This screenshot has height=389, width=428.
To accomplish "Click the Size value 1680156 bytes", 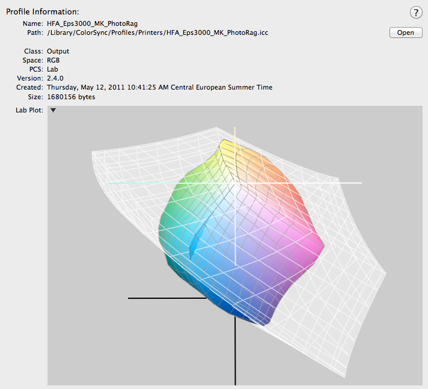I will point(71,97).
